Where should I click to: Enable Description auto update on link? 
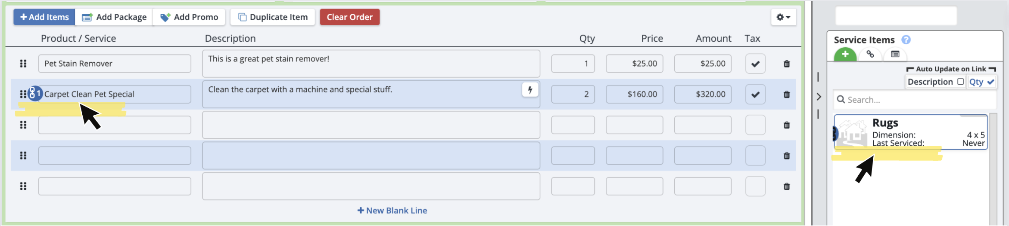click(x=960, y=82)
